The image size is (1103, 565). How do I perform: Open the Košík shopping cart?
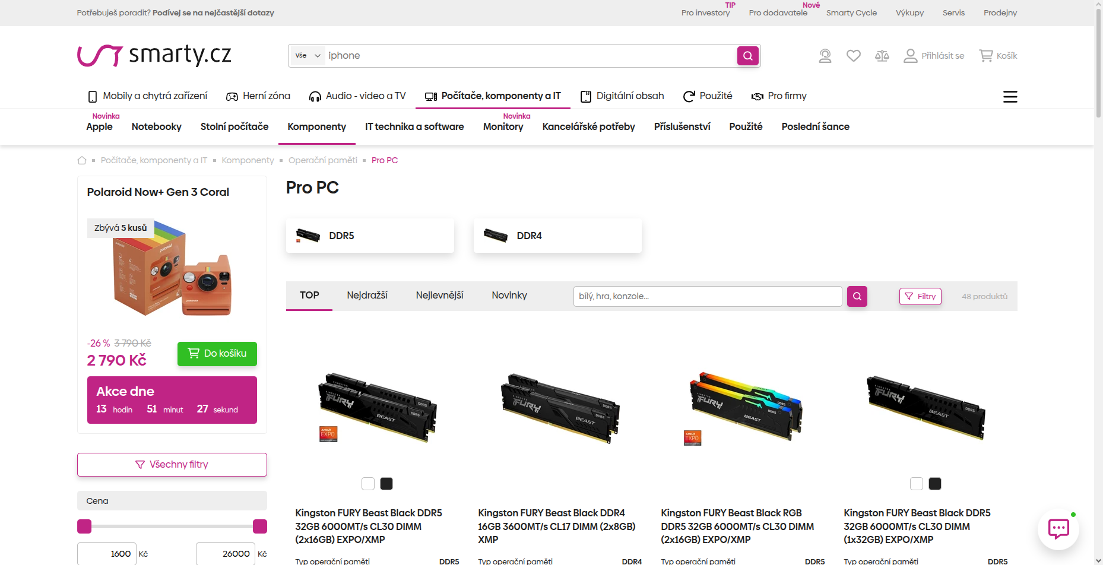(999, 56)
